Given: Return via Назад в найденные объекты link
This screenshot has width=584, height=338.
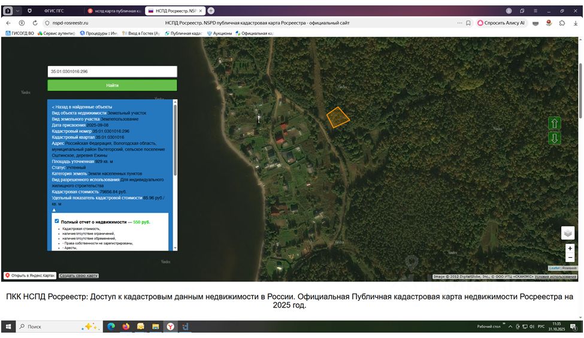Looking at the screenshot, I should coord(82,107).
